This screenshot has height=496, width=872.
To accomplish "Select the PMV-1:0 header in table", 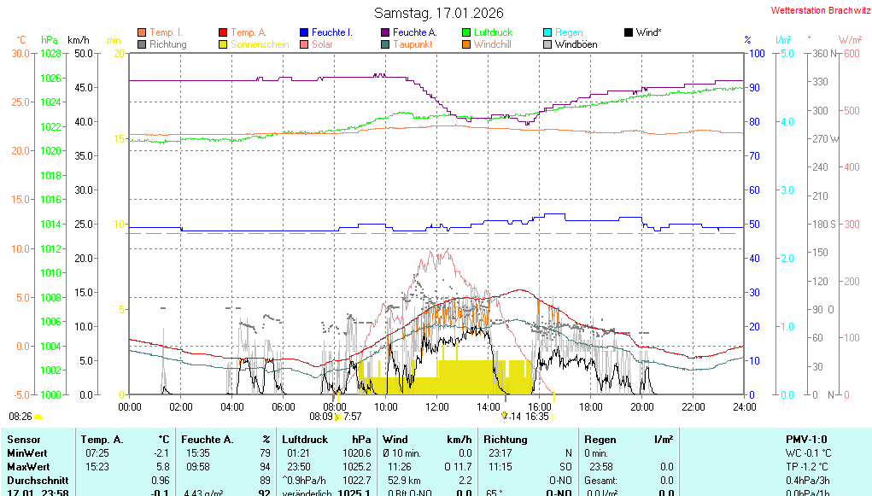I will pos(806,439).
